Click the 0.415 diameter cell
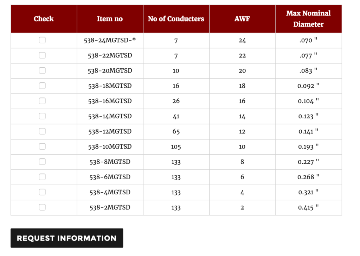This screenshot has width=360, height=256. [308, 207]
